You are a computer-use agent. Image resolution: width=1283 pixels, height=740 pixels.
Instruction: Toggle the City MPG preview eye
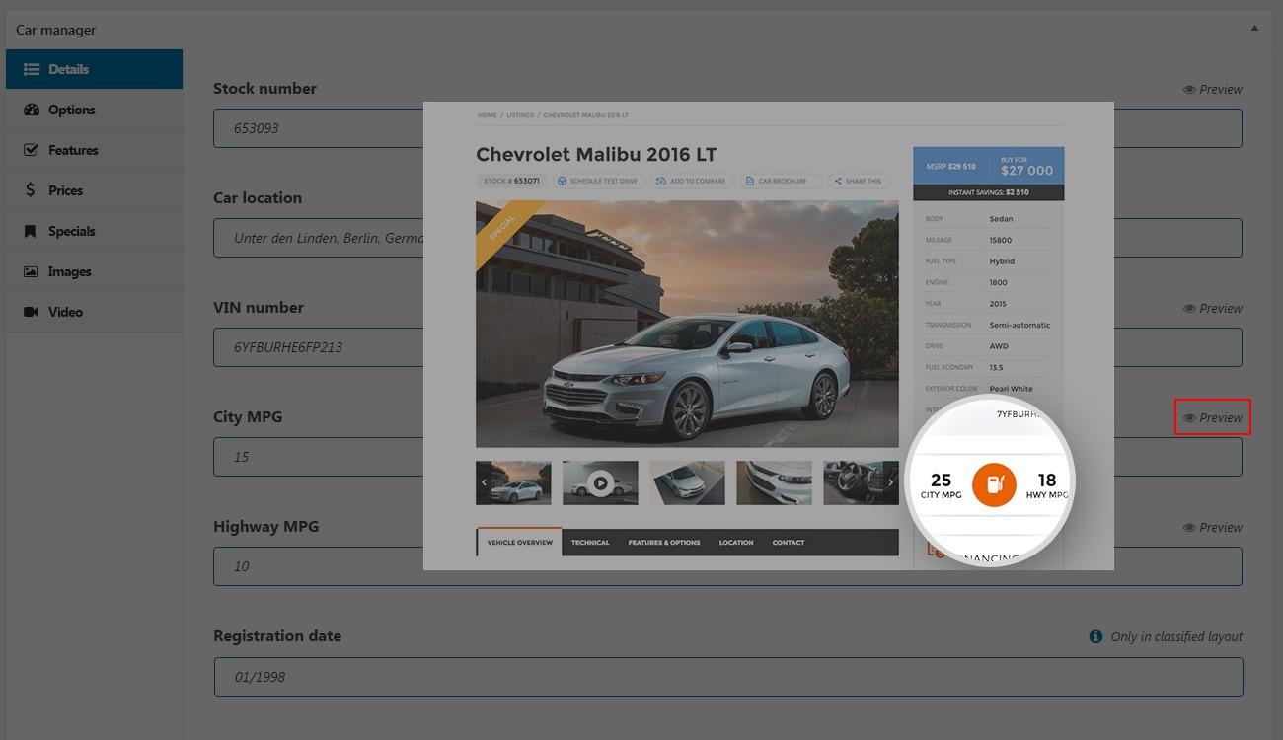(x=1189, y=417)
